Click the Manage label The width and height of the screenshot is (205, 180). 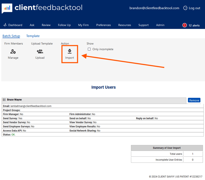coord(13,58)
